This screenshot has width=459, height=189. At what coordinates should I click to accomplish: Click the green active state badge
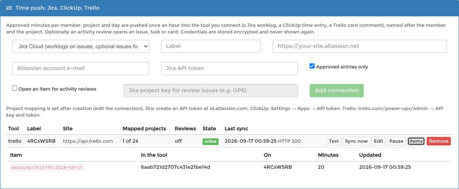click(x=210, y=142)
